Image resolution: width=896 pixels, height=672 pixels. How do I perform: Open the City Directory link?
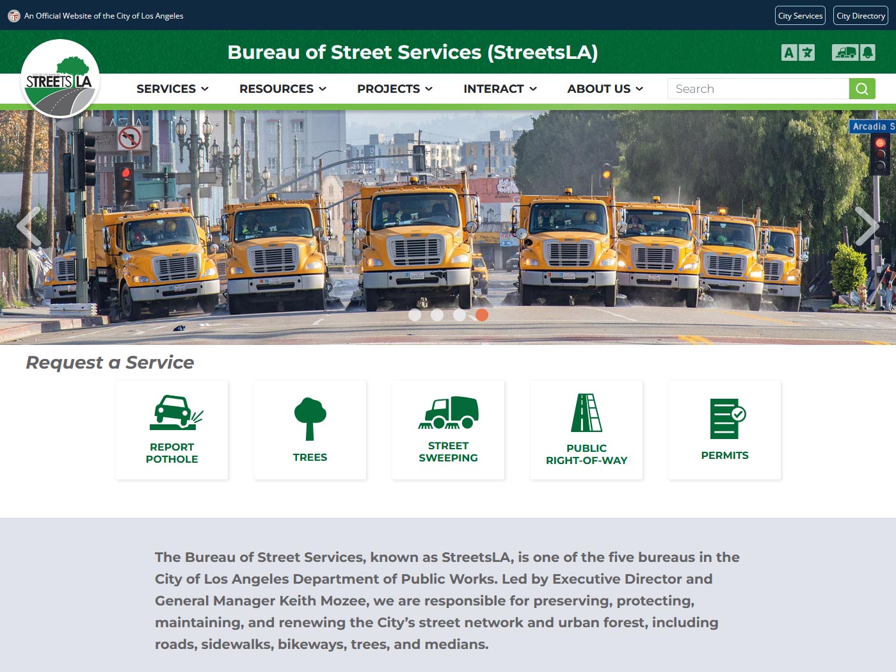click(860, 15)
